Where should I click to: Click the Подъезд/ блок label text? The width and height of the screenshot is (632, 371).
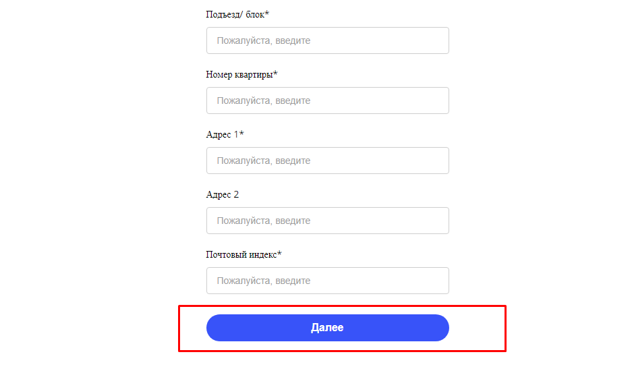click(235, 14)
